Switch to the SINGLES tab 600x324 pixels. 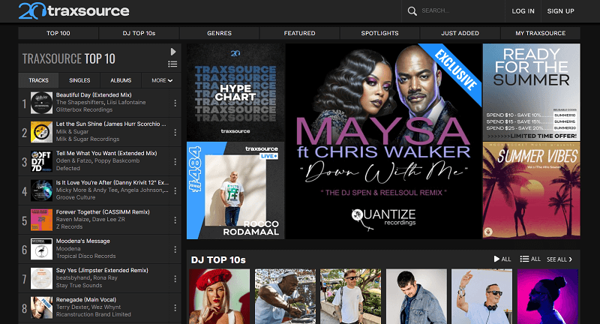click(x=79, y=80)
